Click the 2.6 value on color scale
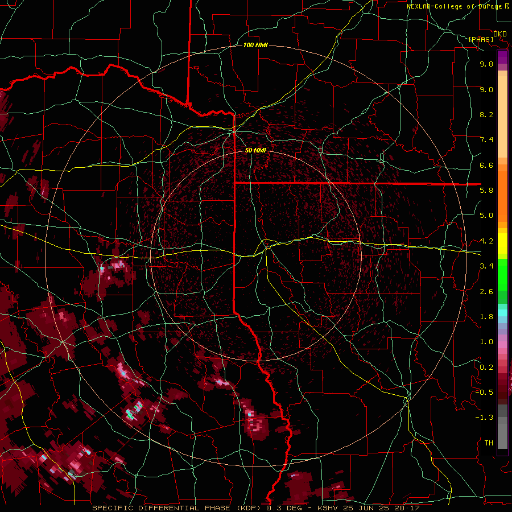 (x=486, y=292)
